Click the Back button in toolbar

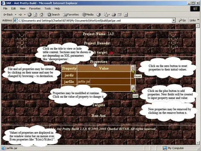point(8,15)
